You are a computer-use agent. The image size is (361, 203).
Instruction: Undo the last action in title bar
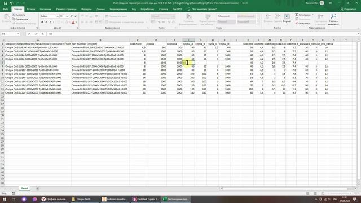pyautogui.click(x=11, y=3)
